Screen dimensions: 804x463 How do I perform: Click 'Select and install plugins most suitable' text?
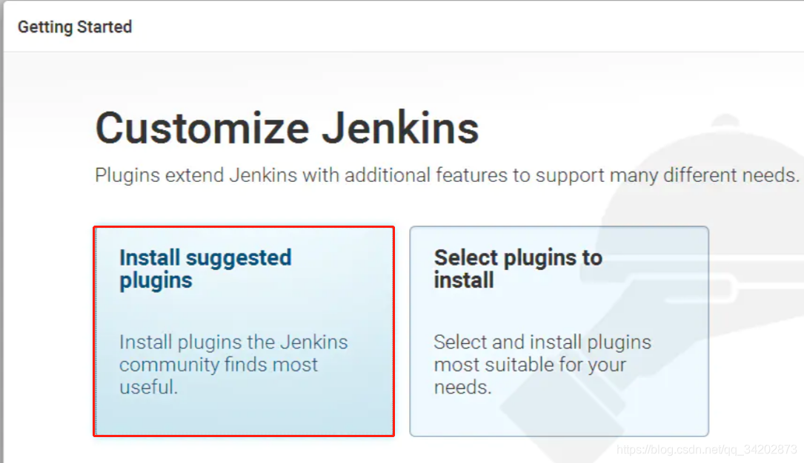pyautogui.click(x=542, y=354)
